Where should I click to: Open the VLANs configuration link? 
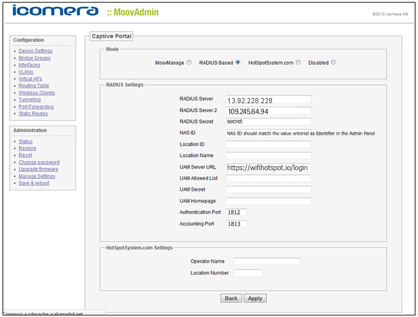[26, 72]
